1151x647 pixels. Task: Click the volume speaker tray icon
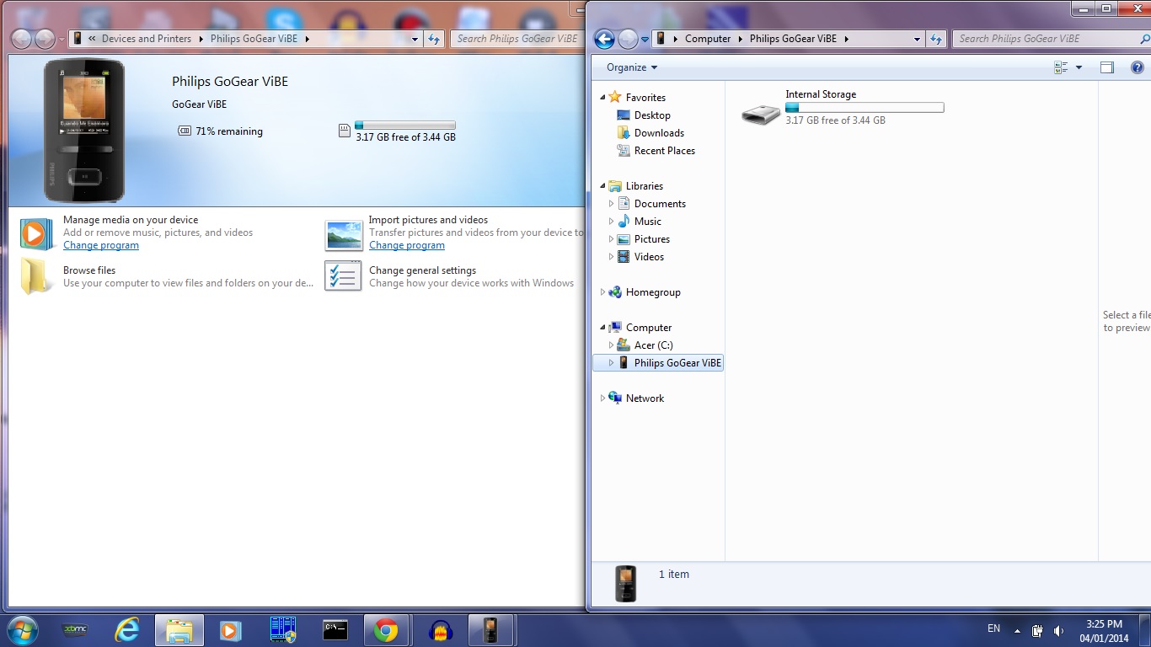[1058, 630]
